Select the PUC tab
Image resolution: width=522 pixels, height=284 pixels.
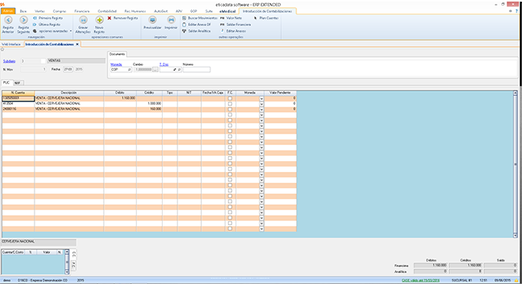point(6,83)
